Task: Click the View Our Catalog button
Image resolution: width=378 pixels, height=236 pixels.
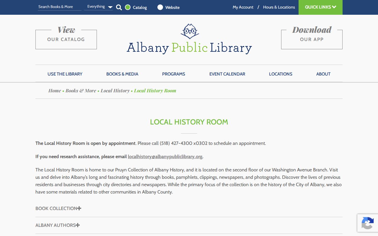Action: pyautogui.click(x=66, y=37)
